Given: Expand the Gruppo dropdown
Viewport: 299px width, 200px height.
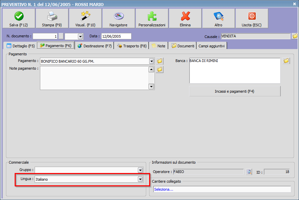Looking at the screenshot, I should coord(141,170).
